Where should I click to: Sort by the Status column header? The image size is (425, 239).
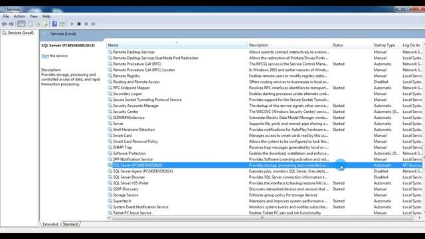(351, 45)
